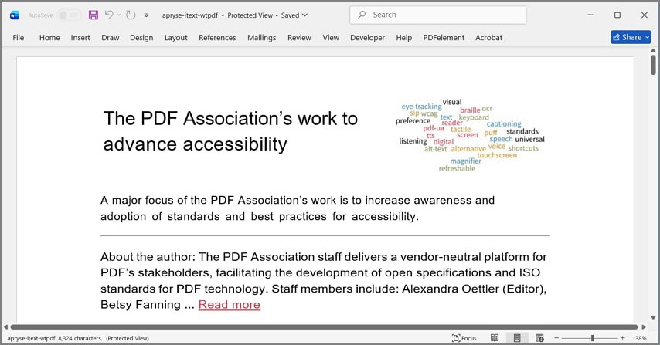This screenshot has height=345, width=660.
Task: Click the vertical scrollbar up arrow
Action: 653,50
